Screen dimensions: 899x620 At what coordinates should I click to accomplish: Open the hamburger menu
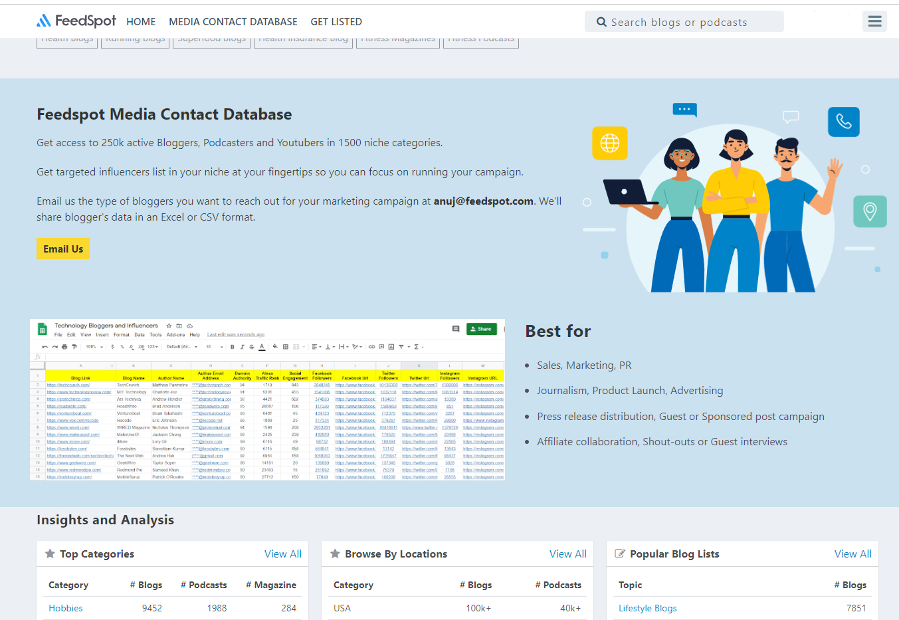(x=874, y=21)
